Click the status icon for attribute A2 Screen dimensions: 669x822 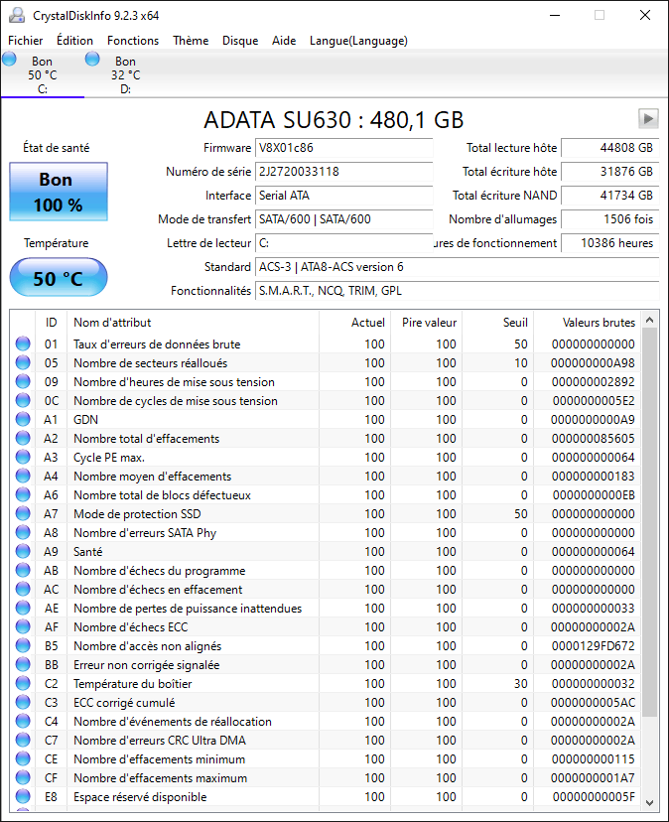23,438
